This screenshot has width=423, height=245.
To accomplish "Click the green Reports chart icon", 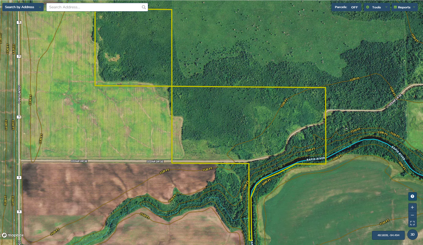I will (395, 7).
